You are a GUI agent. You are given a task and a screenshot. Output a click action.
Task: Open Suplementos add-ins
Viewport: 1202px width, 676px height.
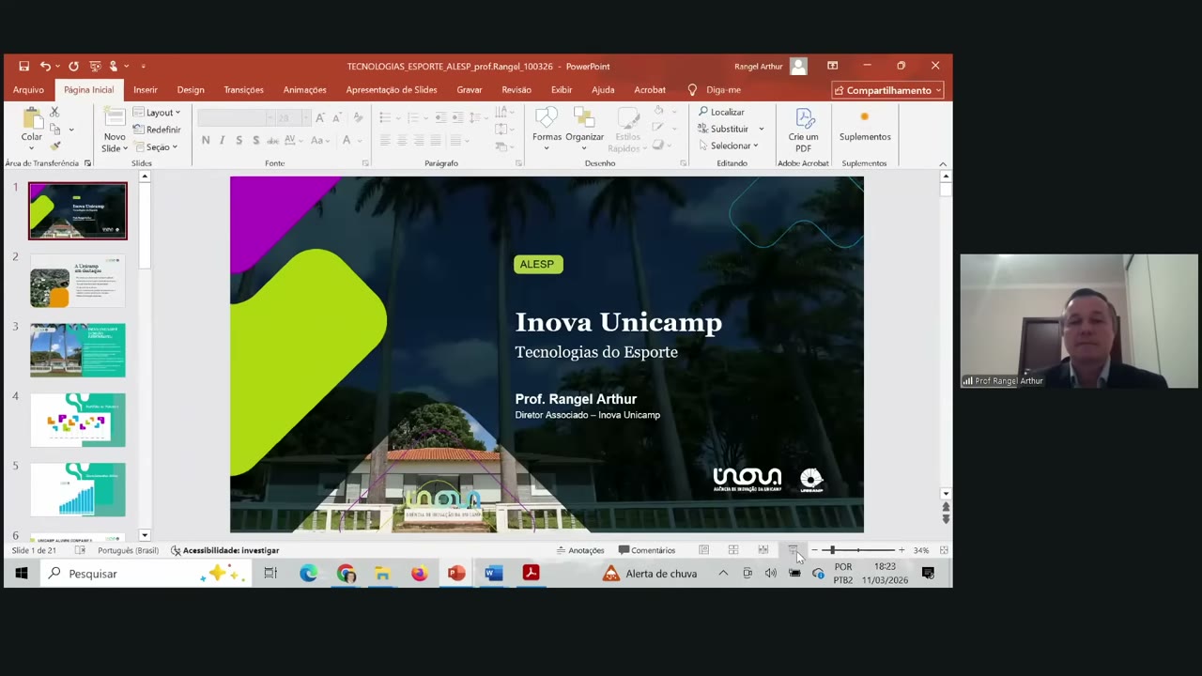click(865, 127)
